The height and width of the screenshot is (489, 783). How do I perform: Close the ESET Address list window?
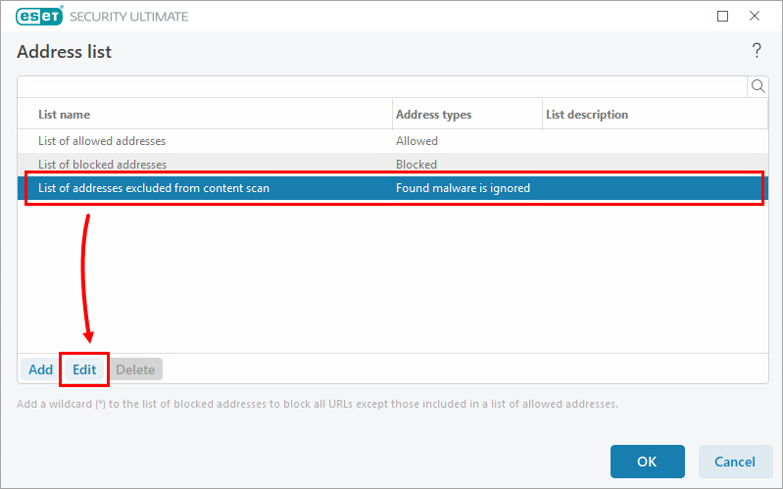755,17
